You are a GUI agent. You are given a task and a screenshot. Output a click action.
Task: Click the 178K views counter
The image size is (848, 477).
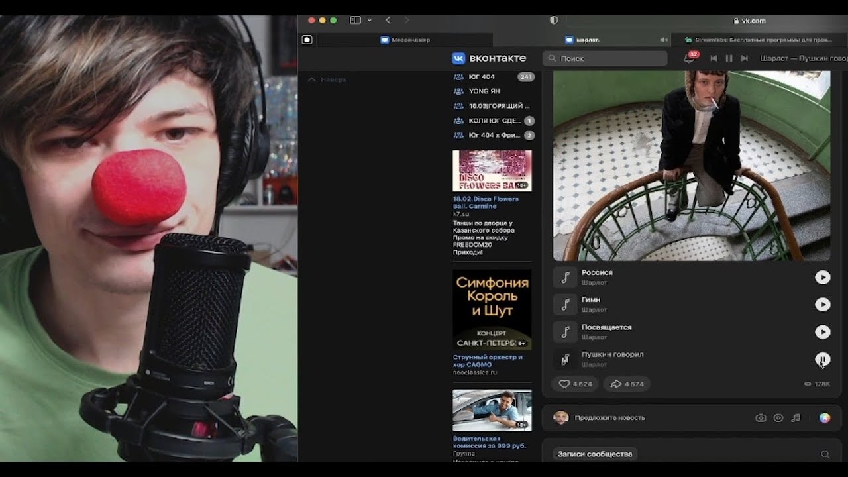[817, 384]
